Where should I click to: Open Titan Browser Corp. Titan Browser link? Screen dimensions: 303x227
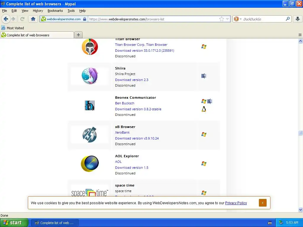(141, 45)
